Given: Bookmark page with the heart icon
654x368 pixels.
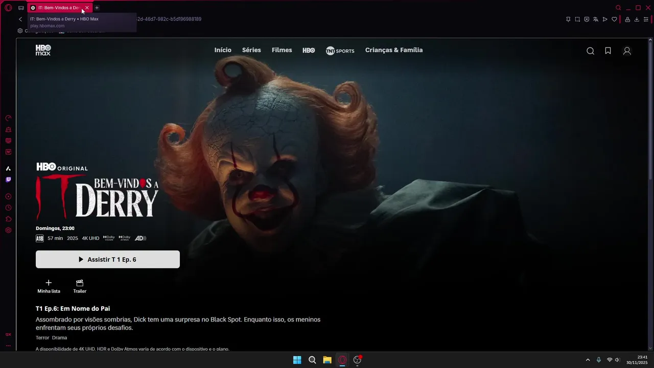Looking at the screenshot, I should click(614, 19).
